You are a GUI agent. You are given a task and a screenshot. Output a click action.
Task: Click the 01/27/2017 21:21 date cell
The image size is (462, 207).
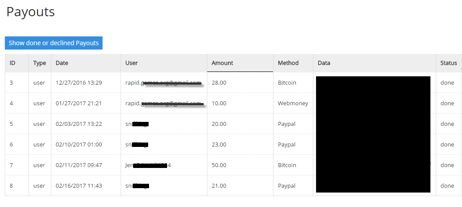point(79,103)
